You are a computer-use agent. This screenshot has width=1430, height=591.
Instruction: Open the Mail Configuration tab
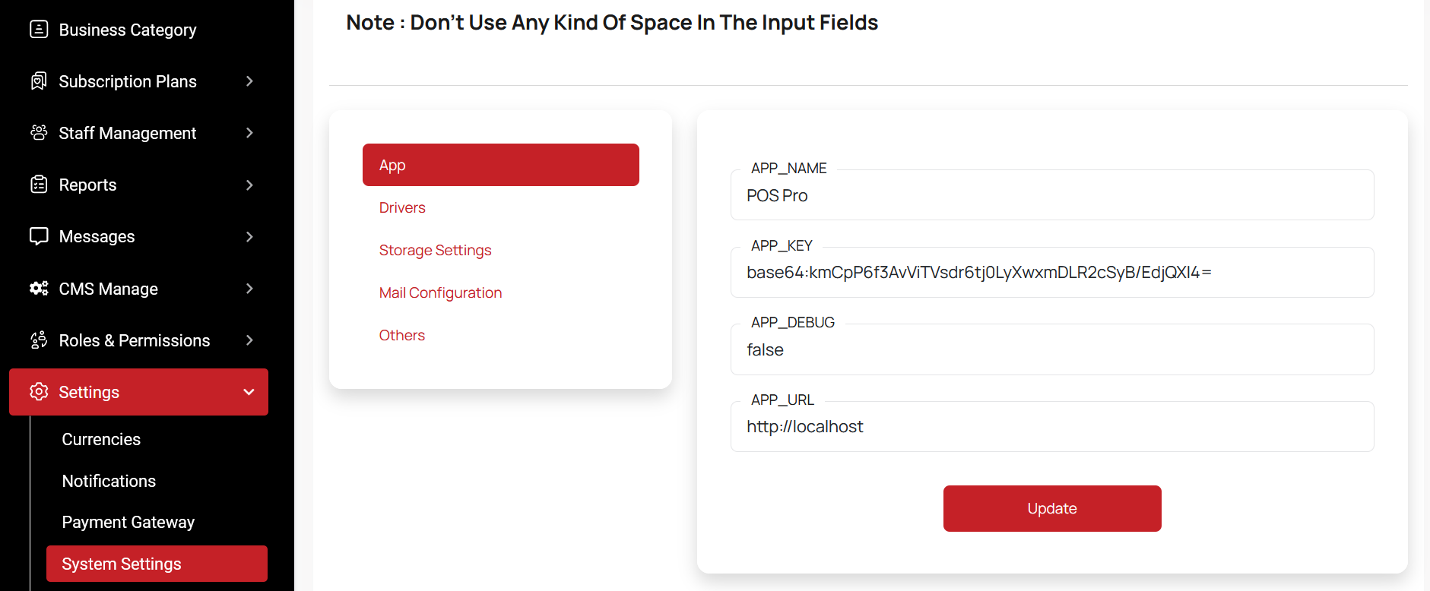coord(440,292)
